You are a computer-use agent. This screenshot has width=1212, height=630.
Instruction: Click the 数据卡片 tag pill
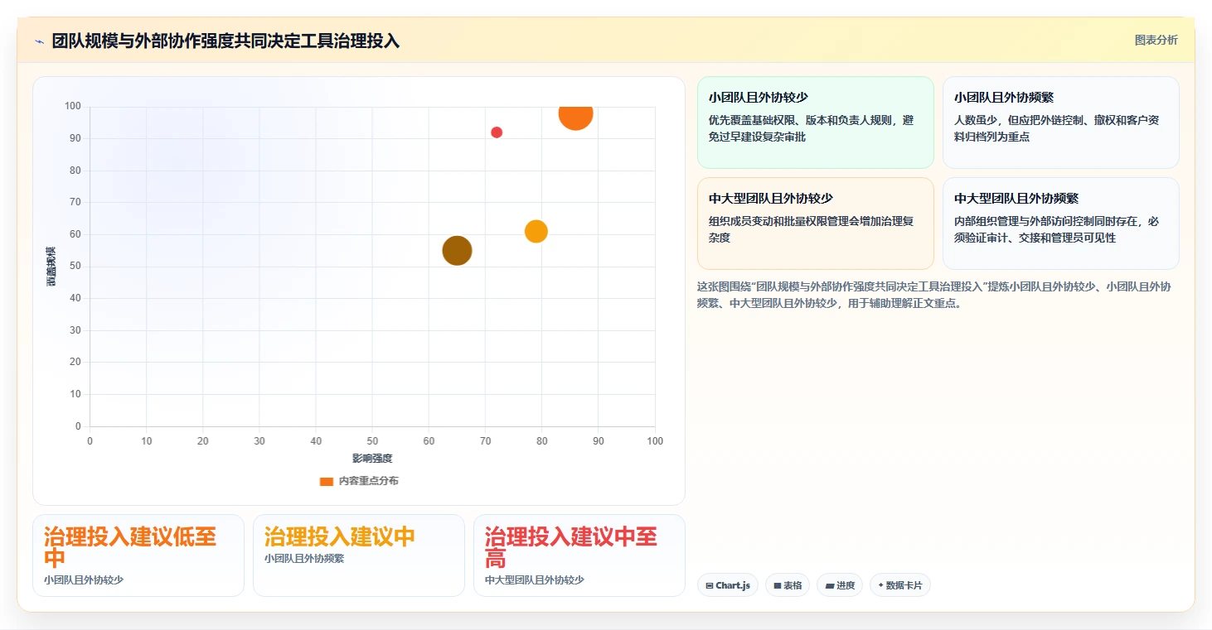[900, 585]
